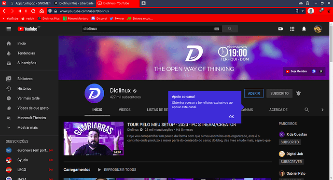Viewport: 333px width, 180px height.
Task: Reload the current page
Action: [x=33, y=11]
